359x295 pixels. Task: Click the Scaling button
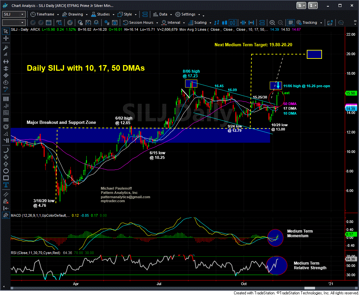197,22
